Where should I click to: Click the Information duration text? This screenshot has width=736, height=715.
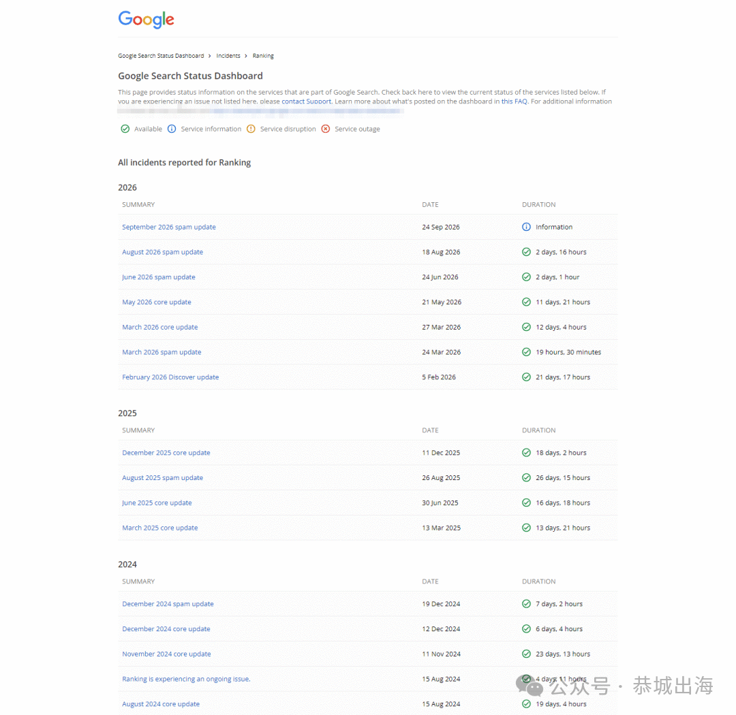(554, 227)
